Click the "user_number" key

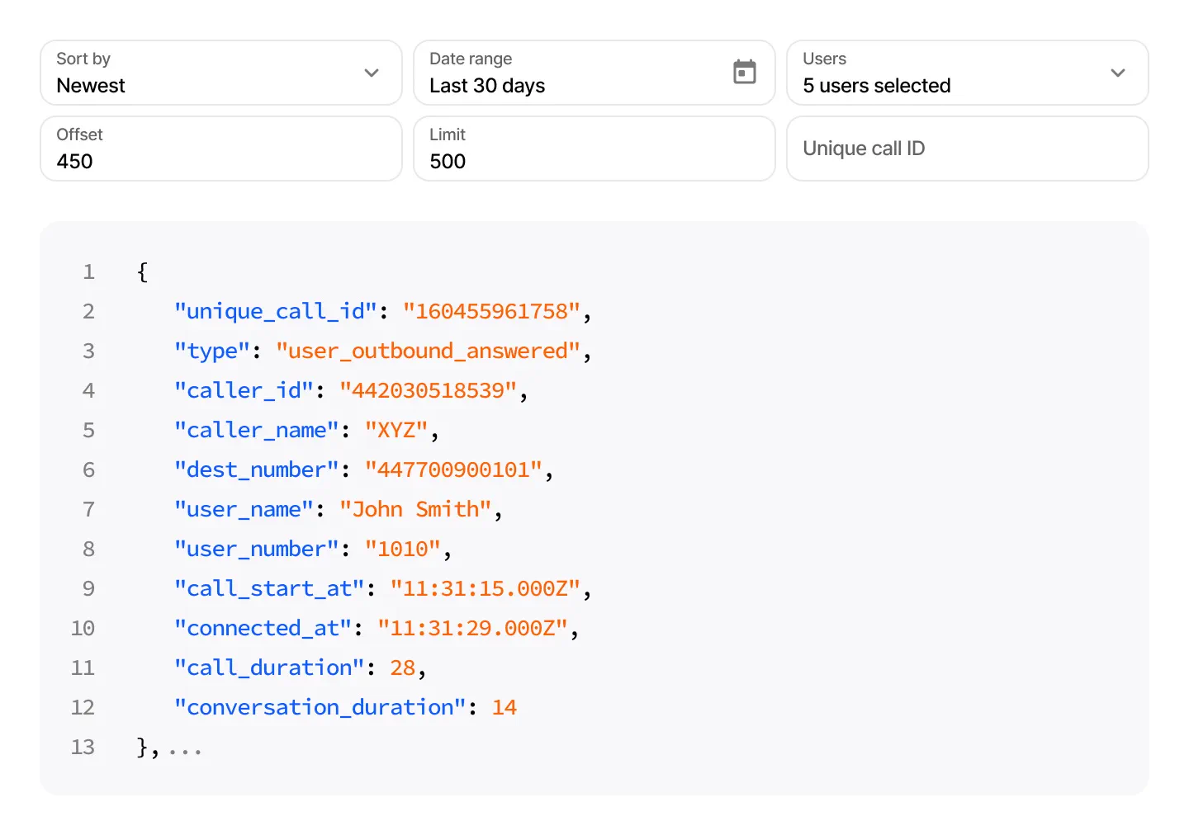[x=257, y=549]
